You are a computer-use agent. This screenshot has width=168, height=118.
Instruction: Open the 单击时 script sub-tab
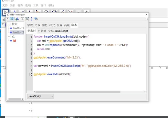(x=31, y=31)
